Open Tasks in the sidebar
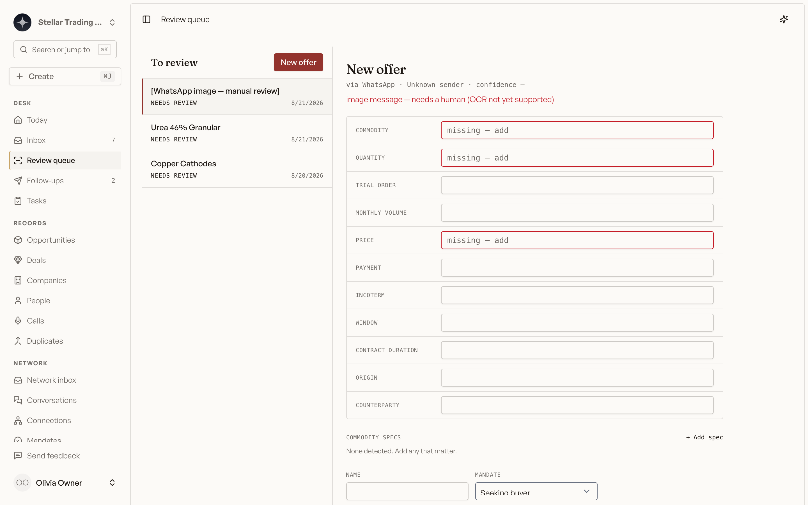 click(65, 201)
